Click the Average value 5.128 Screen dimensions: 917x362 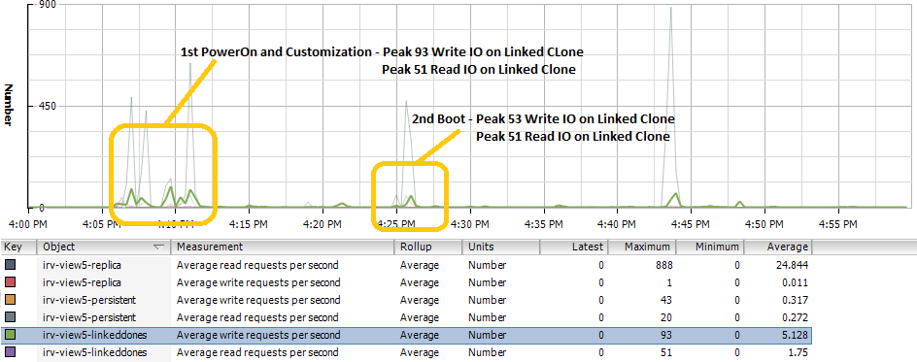(797, 335)
